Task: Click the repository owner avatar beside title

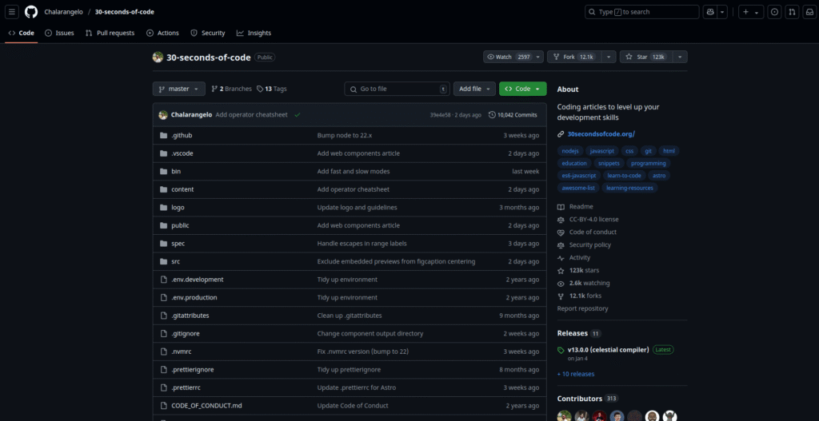Action: tap(158, 57)
